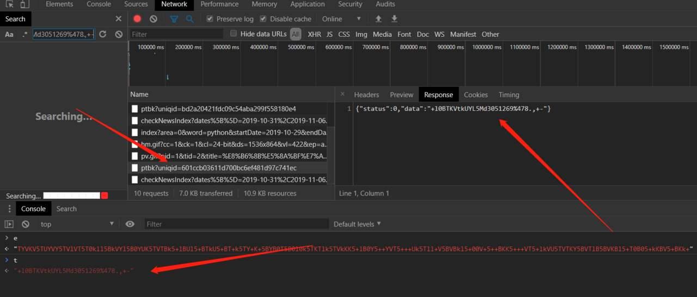Screen dimensions: 697x297
Task: Click the red record network log icon
Action: (137, 18)
